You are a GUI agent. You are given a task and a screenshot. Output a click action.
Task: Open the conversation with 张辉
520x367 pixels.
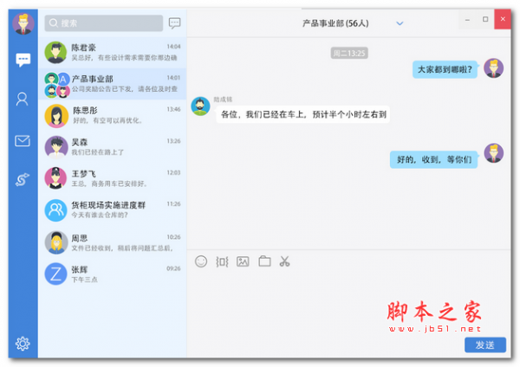tap(113, 273)
